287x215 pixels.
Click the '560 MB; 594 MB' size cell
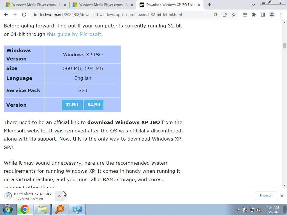83,68
